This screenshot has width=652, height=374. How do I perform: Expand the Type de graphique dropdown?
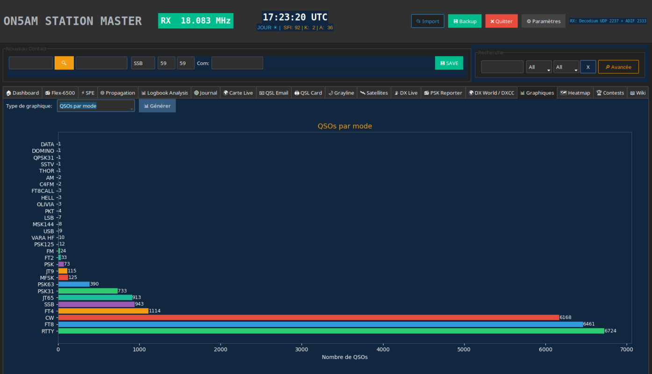pos(96,106)
